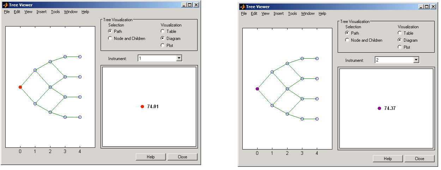Open Help menu in left Tree Viewer
The height and width of the screenshot is (170, 441).
(85, 12)
